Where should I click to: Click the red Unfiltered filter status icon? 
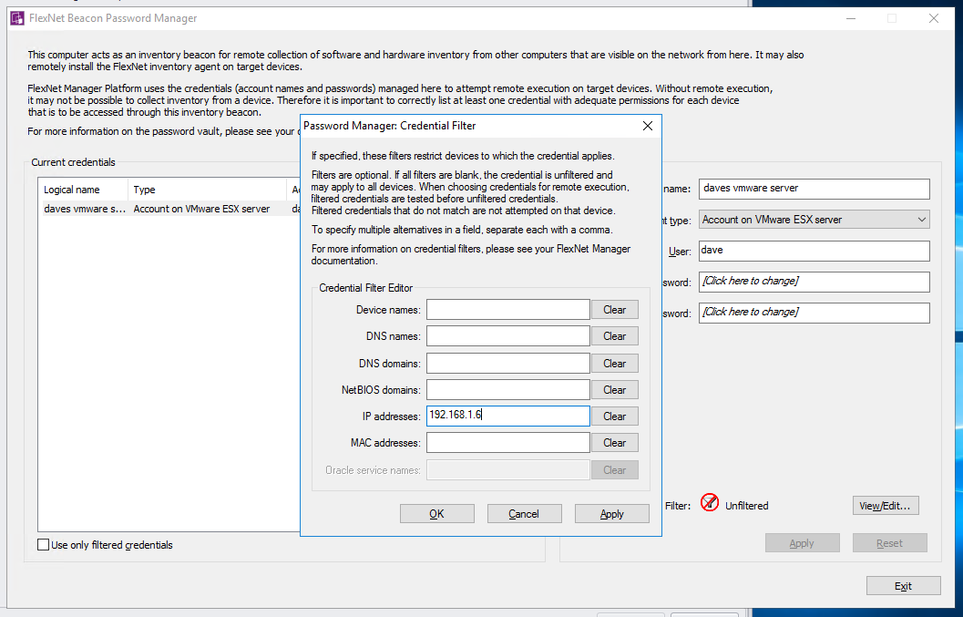click(710, 503)
